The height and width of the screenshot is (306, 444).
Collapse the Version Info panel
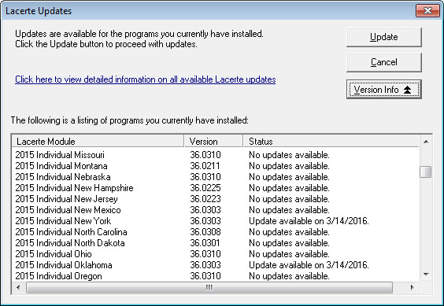383,90
